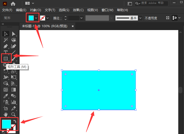Choose the Symbol Sprayer tool
Viewport: 184px width, 134px height.
[6, 102]
